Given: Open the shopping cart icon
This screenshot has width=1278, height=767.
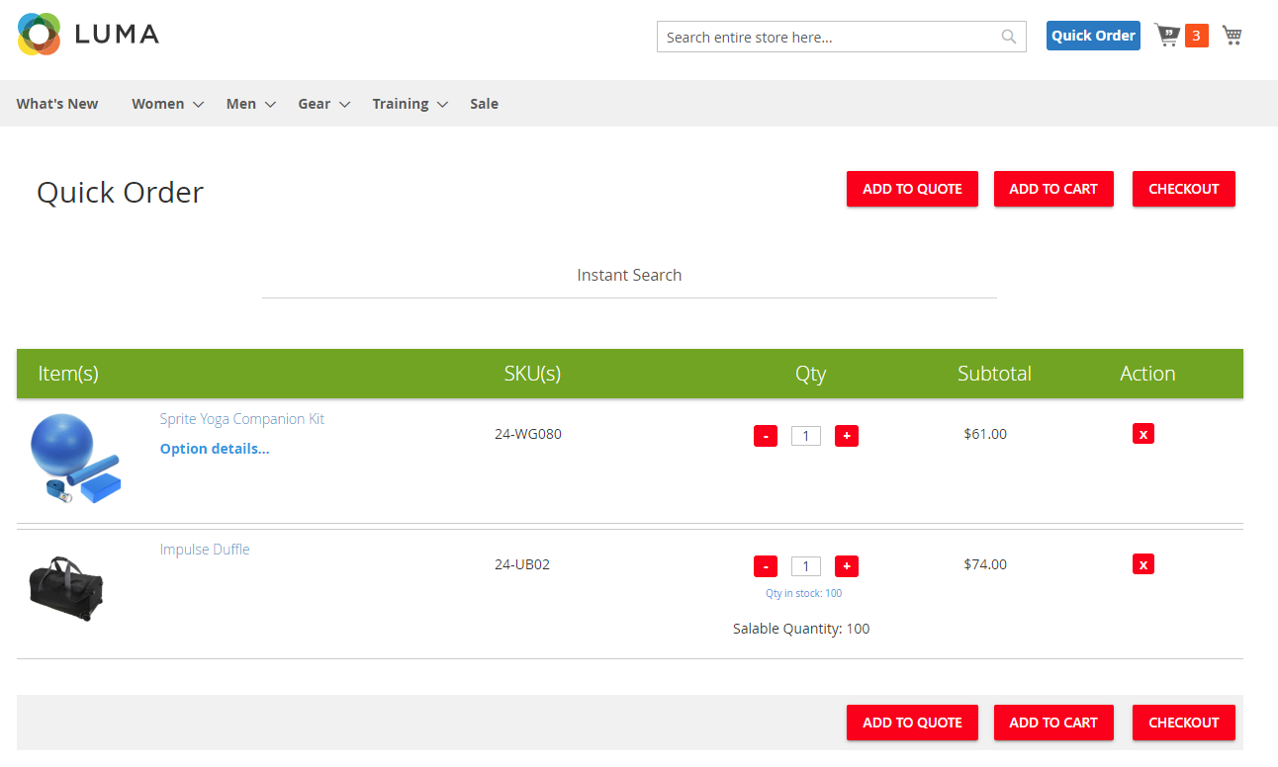Looking at the screenshot, I should coord(1232,36).
